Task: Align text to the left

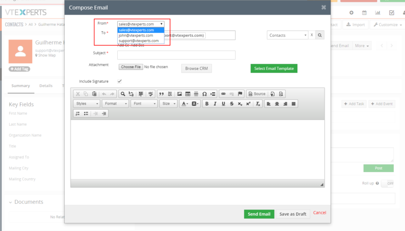Action: pyautogui.click(x=269, y=104)
